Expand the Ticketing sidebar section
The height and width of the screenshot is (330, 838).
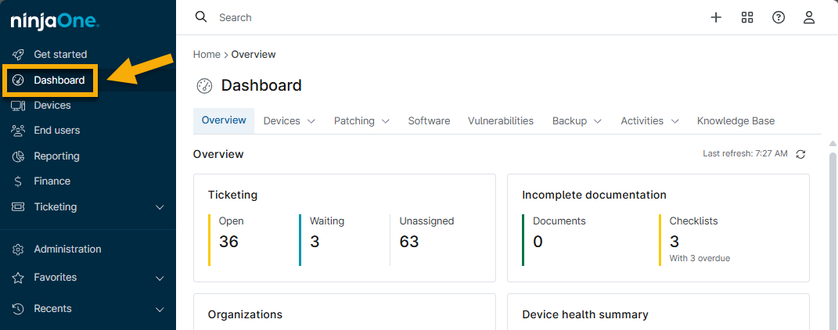click(x=160, y=207)
